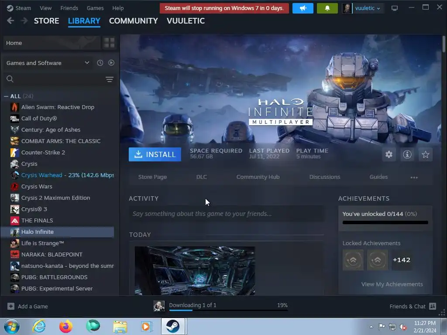Click volume muted tray icon
The height and width of the screenshot is (335, 447).
[x=403, y=327]
